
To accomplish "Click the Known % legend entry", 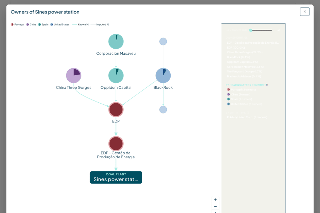I will tap(80, 24).
